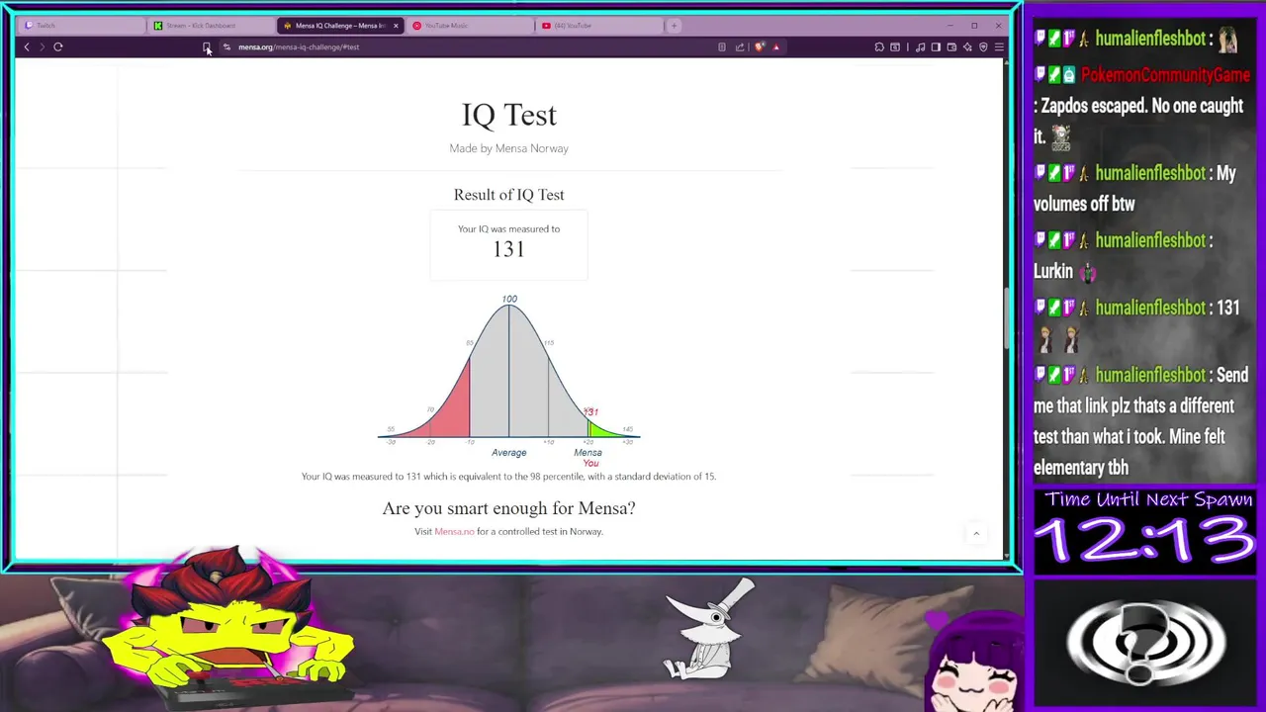This screenshot has height=712, width=1266.
Task: Click 'Are you smart enough for Mensa?' heading
Action: tap(508, 508)
